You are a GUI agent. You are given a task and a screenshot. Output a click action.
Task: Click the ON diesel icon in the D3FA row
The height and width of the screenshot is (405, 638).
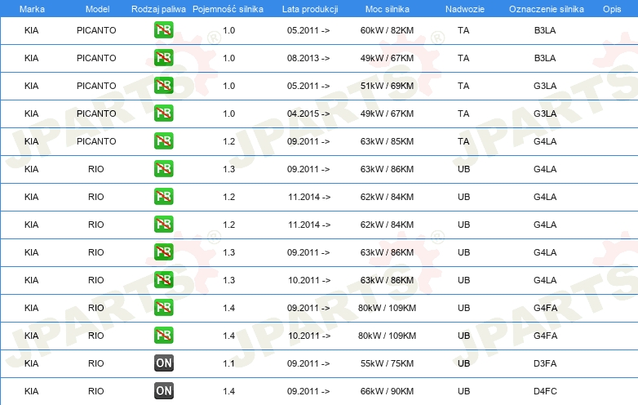(x=163, y=363)
